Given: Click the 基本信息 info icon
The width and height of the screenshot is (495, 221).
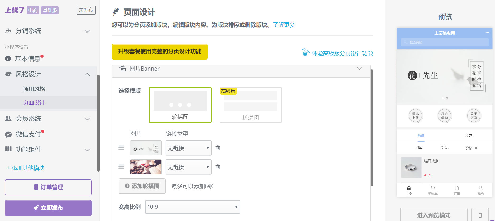Looking at the screenshot, I should pos(8,58).
